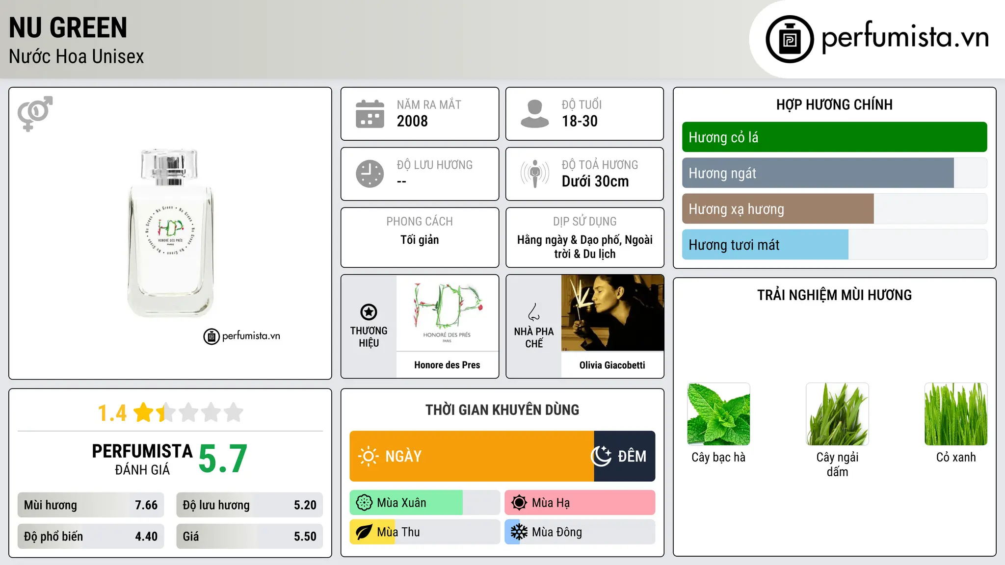Click the Hương ngát accord bar
1005x565 pixels.
click(x=834, y=173)
